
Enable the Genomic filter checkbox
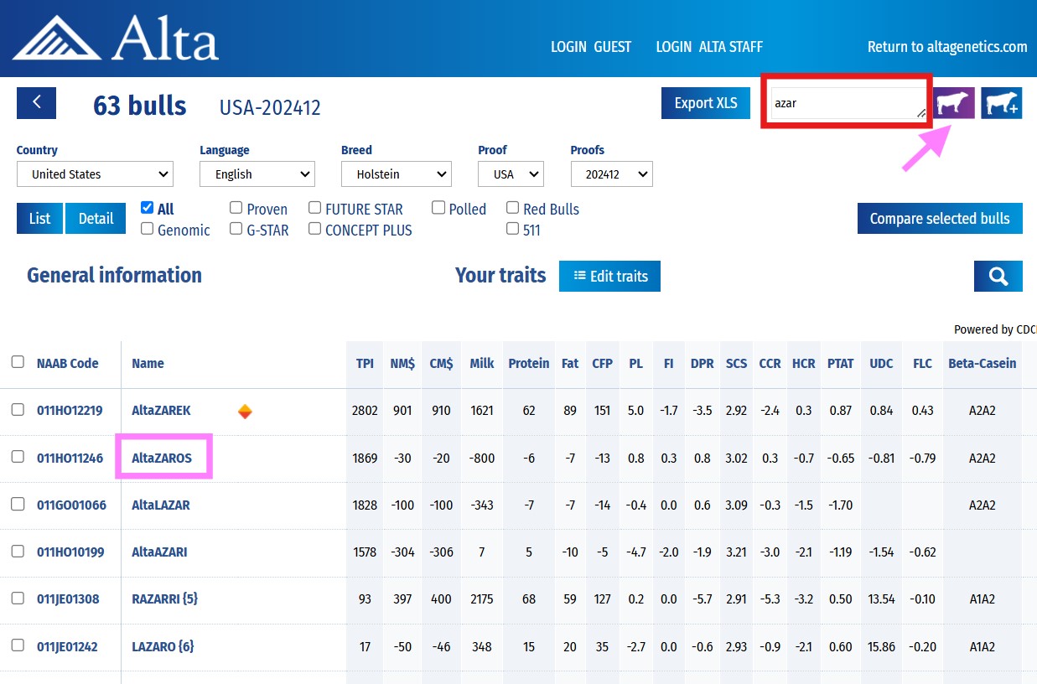148,229
